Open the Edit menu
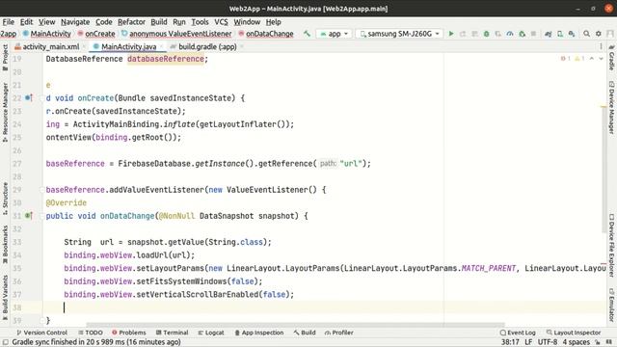 26,22
